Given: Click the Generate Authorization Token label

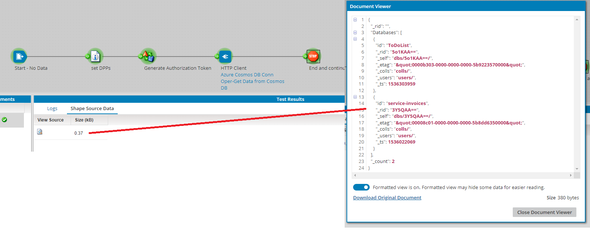Looking at the screenshot, I should 178,68.
